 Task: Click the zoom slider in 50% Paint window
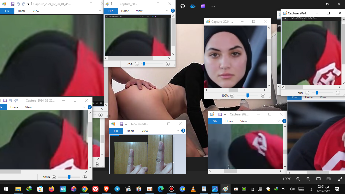(x=317, y=93)
